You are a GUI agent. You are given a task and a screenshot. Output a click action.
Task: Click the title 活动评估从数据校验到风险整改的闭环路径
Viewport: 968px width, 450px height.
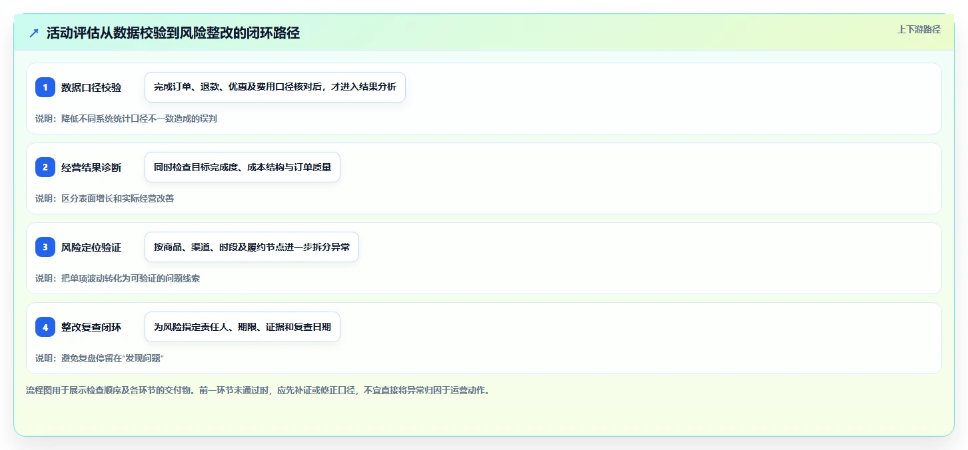tap(173, 33)
